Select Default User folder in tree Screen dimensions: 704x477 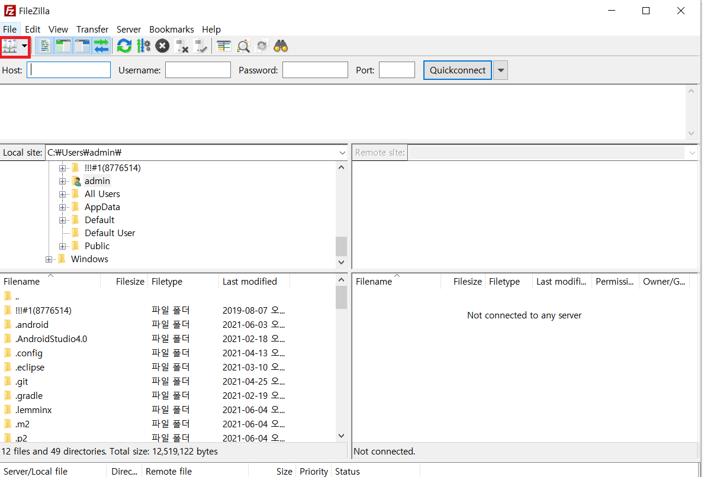tap(110, 233)
